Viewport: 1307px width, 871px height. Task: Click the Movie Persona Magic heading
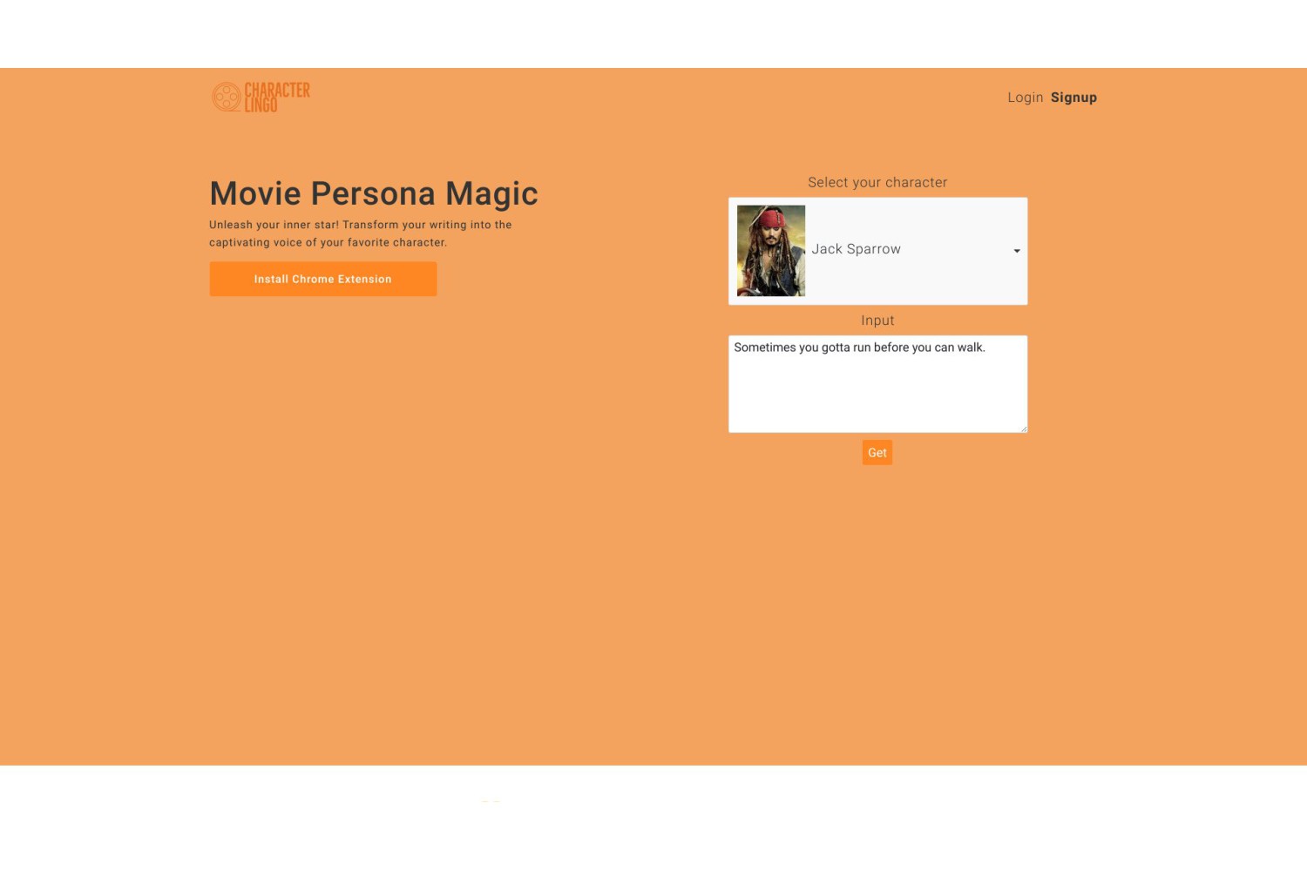click(374, 193)
